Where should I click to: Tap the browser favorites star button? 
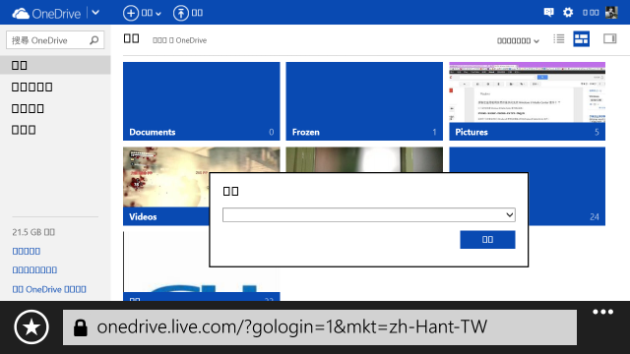31,327
